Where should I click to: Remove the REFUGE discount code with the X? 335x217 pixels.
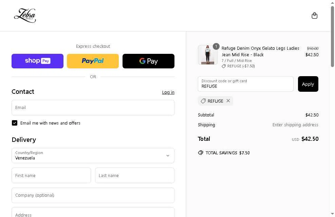click(228, 101)
